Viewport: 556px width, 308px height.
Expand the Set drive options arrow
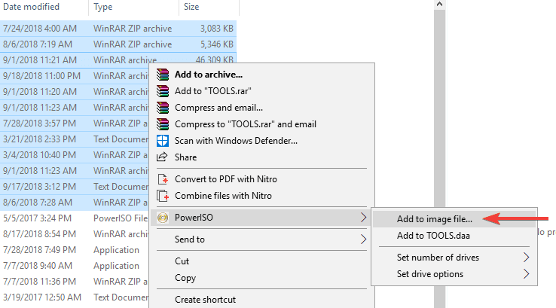click(526, 274)
